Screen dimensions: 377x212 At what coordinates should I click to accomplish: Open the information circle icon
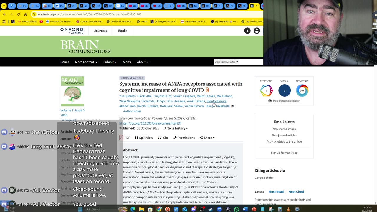[247, 31]
